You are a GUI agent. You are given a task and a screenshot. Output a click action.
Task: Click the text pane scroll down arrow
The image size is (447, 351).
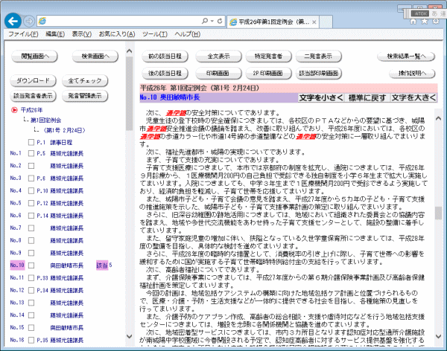tap(439, 336)
